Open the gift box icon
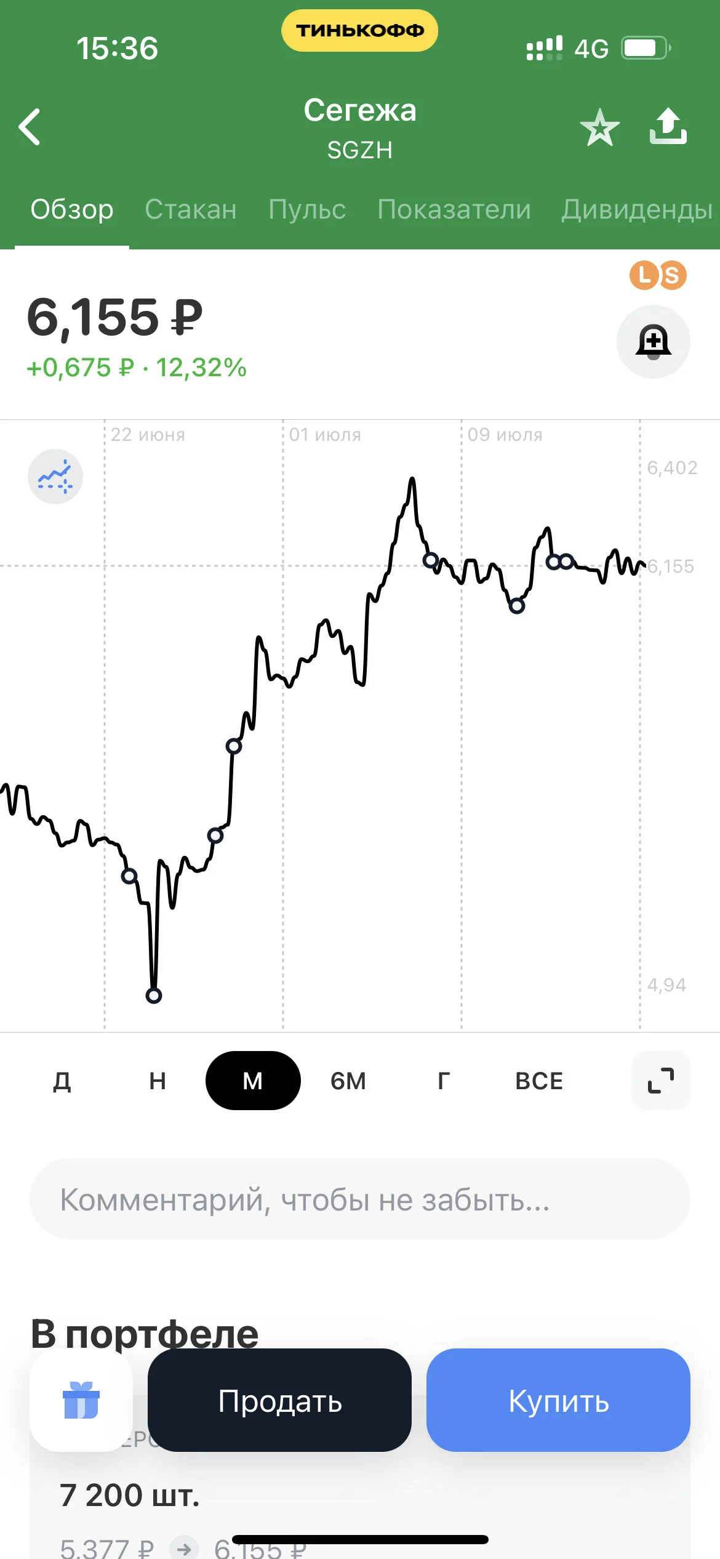 [81, 1400]
